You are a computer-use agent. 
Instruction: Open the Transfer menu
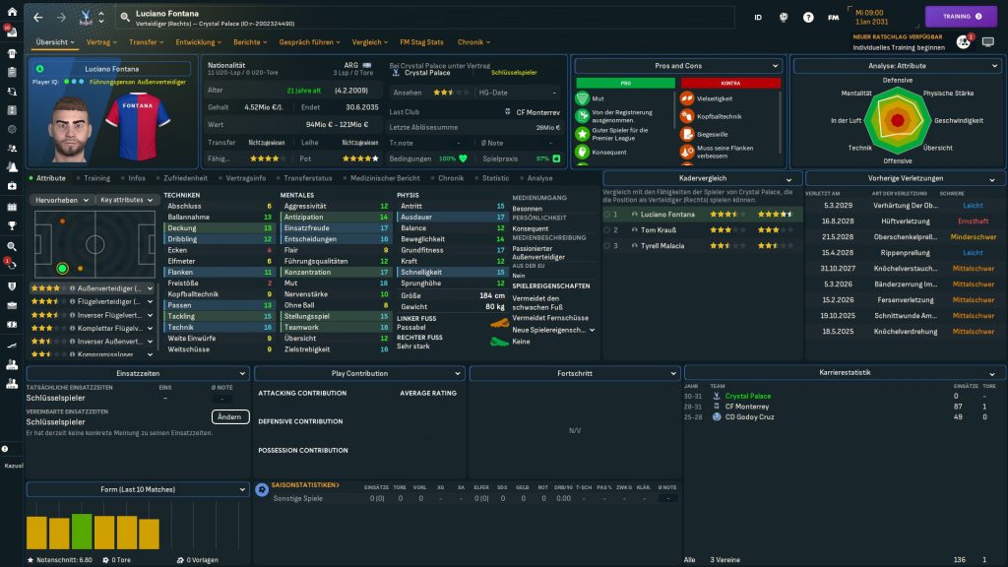(x=147, y=42)
